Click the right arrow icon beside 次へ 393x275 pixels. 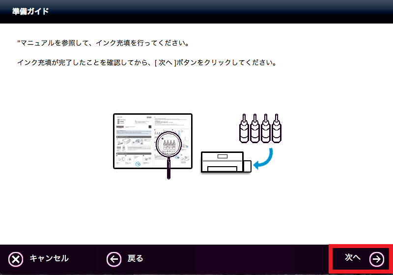click(377, 259)
